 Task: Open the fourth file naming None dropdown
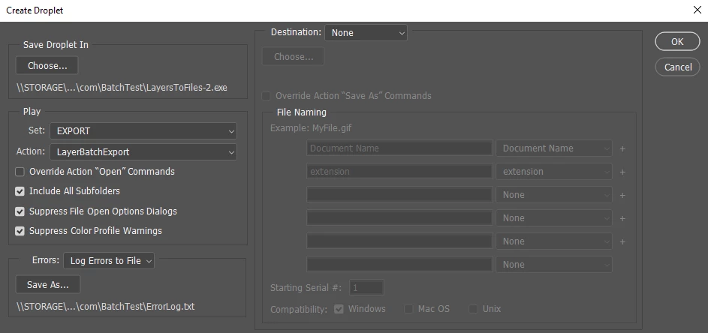[x=554, y=218]
